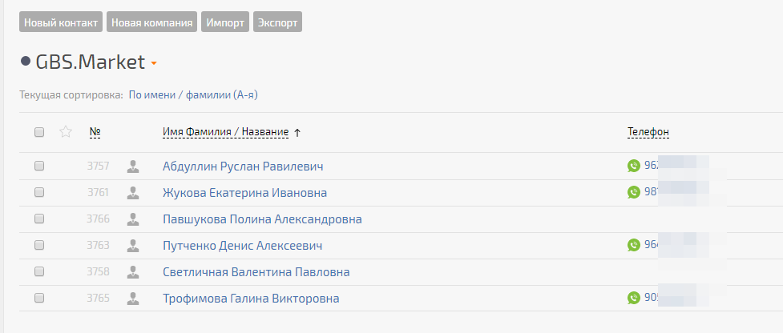The image size is (783, 333).
Task: Click the 'Экспорт' button
Action: tap(277, 22)
